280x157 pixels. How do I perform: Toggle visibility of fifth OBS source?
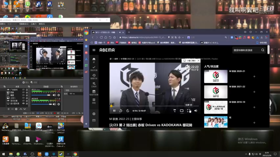[x=23, y=100]
